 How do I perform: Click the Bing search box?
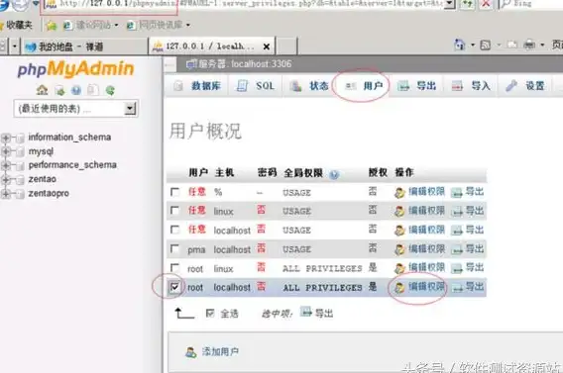tap(531, 4)
